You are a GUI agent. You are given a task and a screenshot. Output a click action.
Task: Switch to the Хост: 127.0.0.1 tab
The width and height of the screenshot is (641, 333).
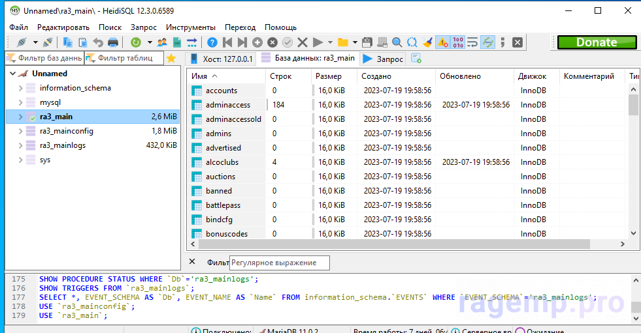[x=221, y=59]
